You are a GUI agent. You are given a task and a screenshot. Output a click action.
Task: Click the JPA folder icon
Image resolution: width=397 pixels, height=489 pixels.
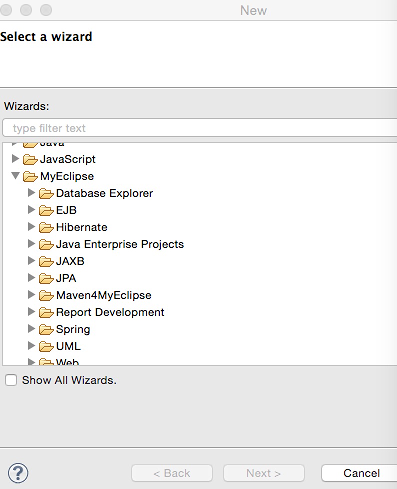(46, 278)
